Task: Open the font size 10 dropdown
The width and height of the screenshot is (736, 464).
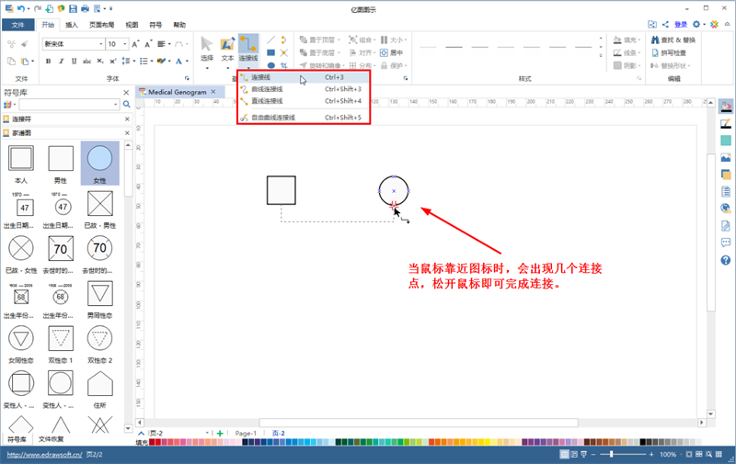Action: (125, 44)
